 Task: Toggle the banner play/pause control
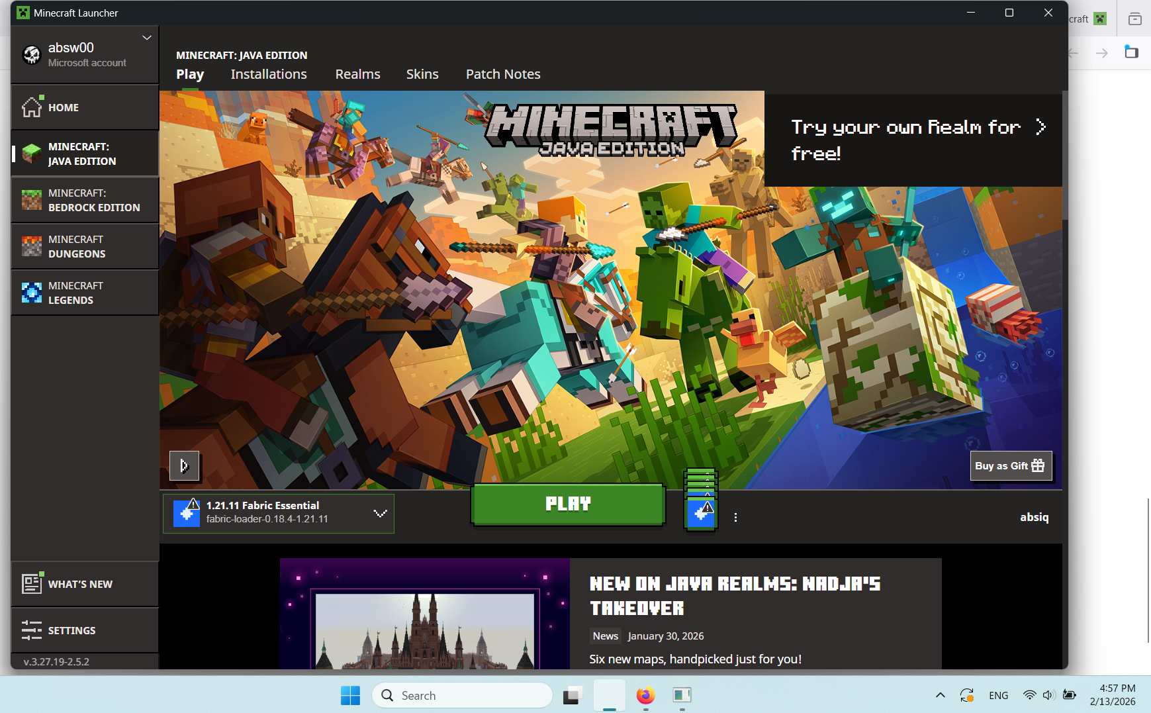(184, 466)
